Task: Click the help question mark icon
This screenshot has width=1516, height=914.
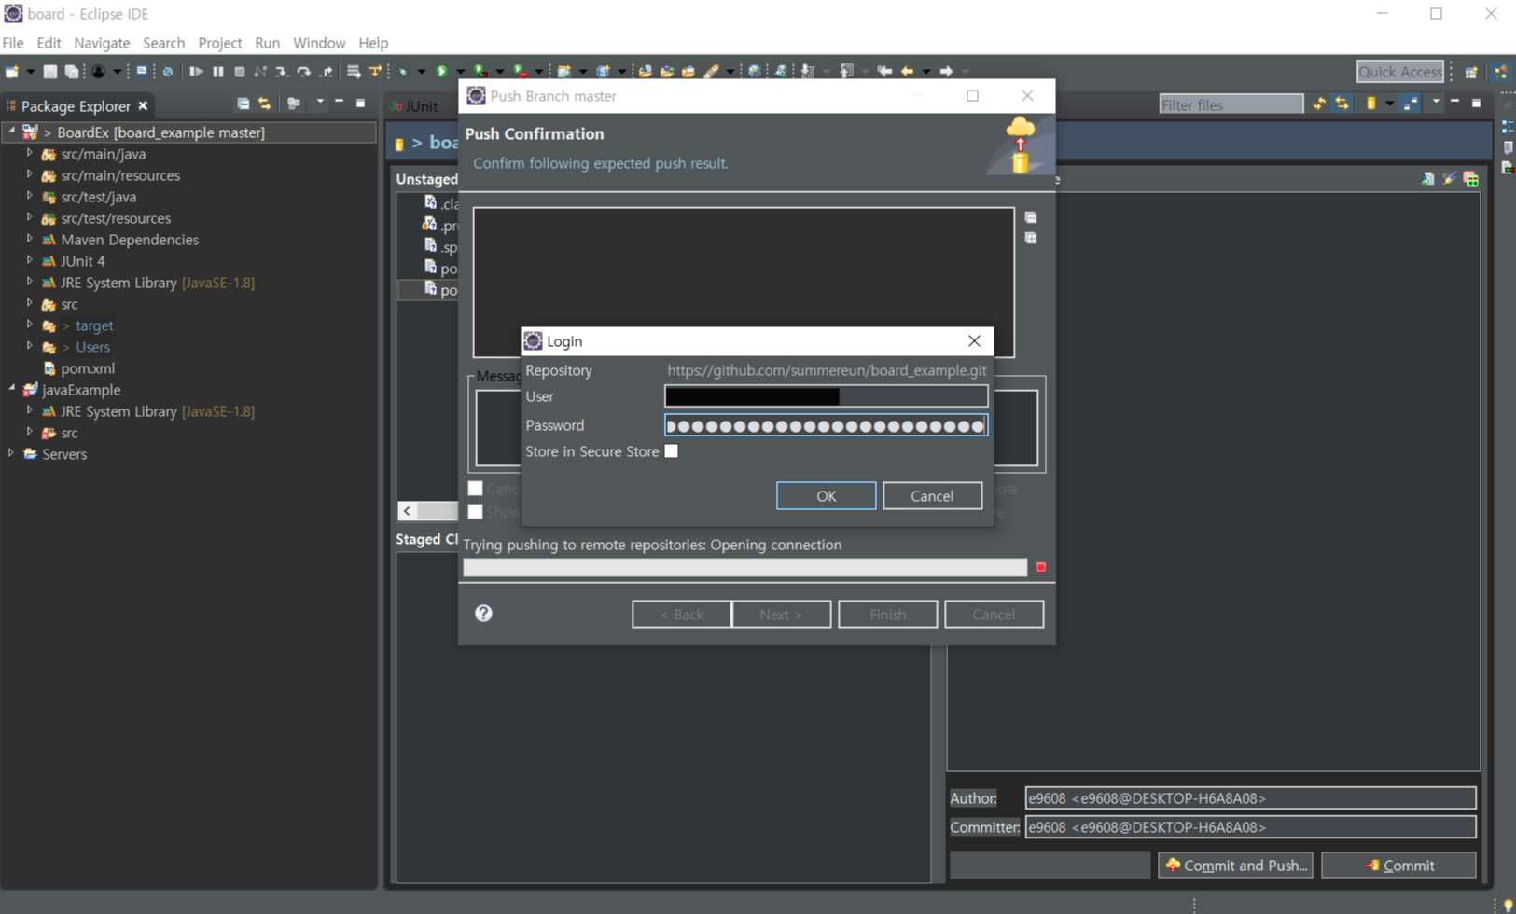Action: point(483,613)
